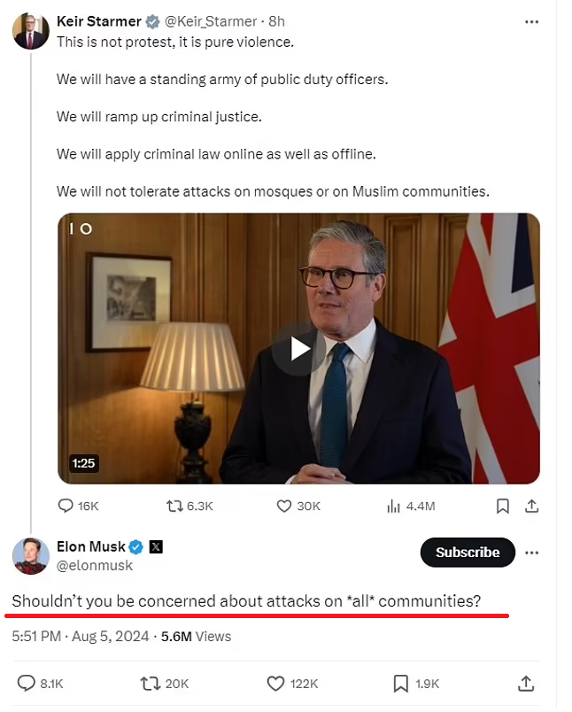Share Keir Starmer's post

coord(531,507)
